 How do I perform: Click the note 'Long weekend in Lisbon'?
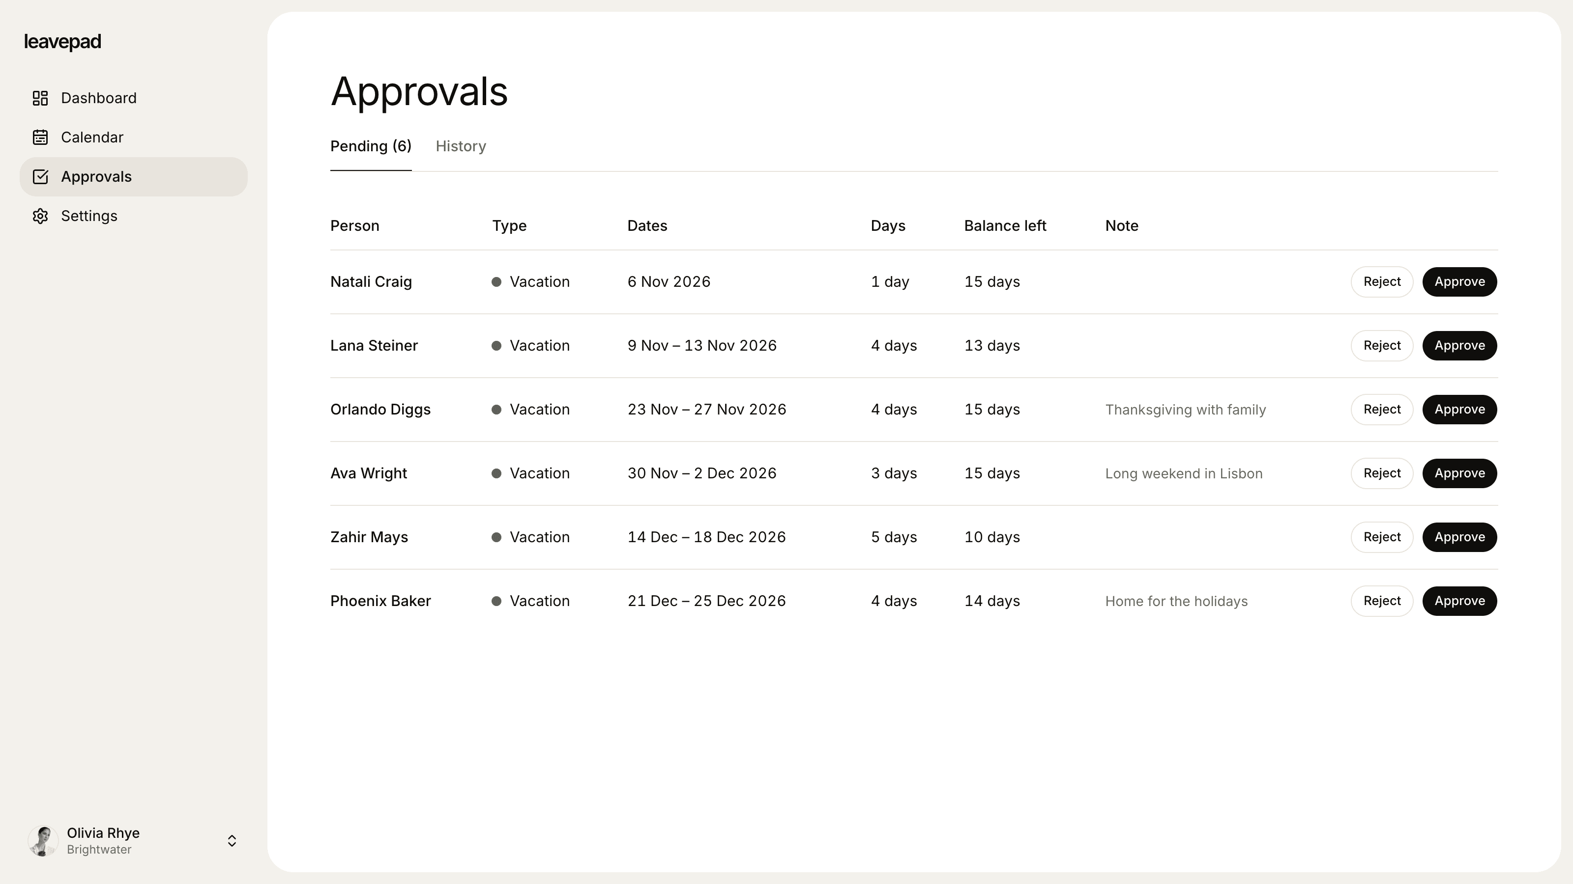[x=1183, y=474]
